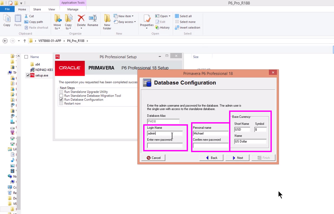Create a New folder from ribbon
Screen dimensions: 334x214
tap(107, 22)
